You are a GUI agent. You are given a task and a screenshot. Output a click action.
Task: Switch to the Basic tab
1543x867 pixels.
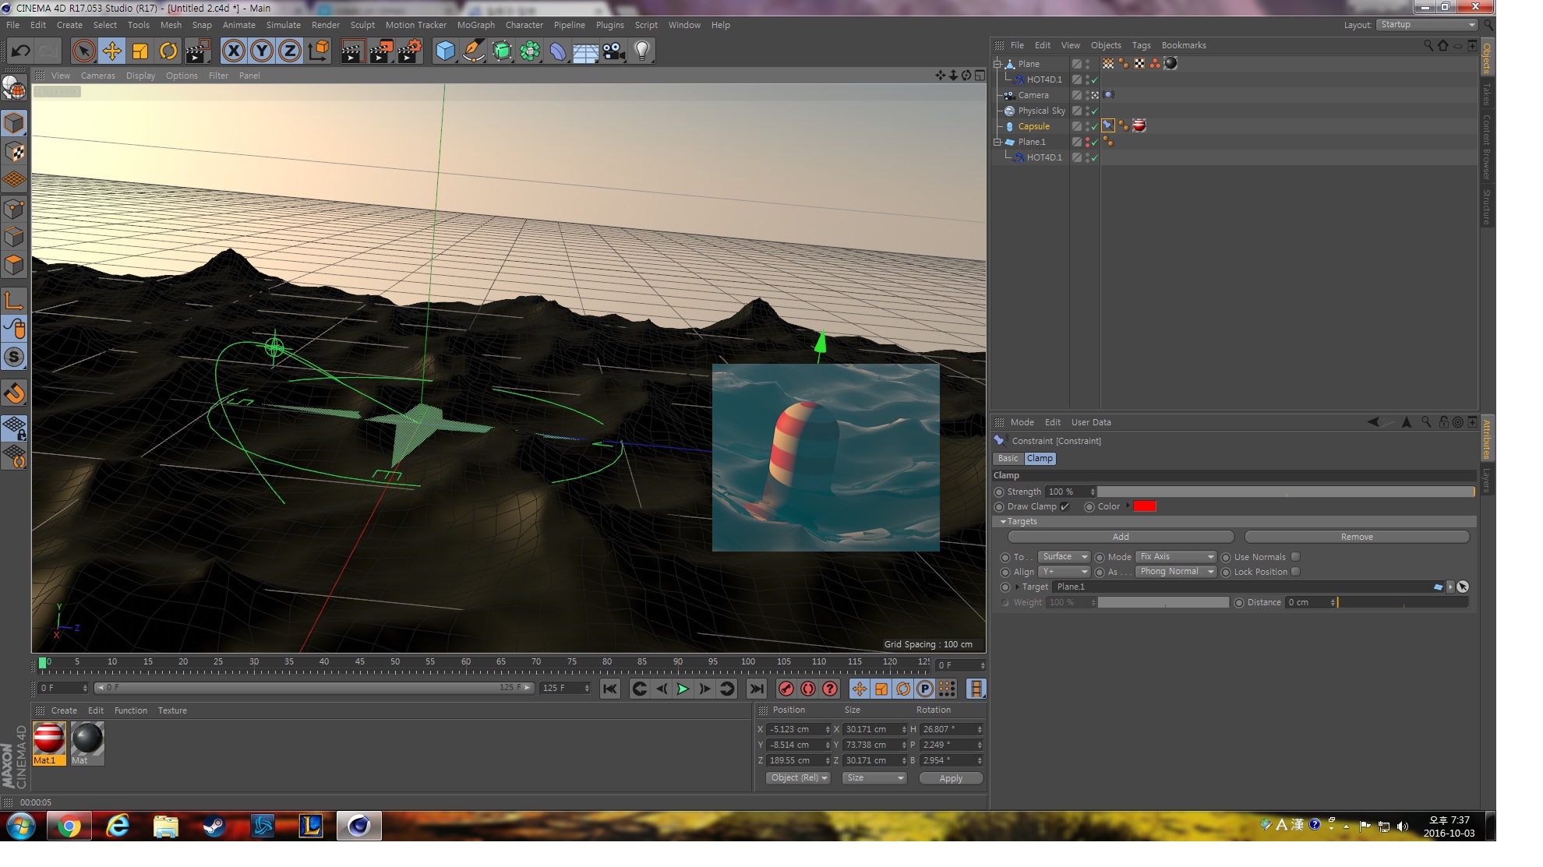[x=1008, y=459]
